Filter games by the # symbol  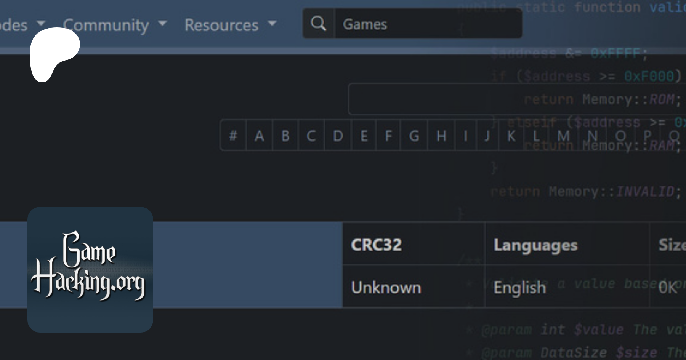(233, 136)
